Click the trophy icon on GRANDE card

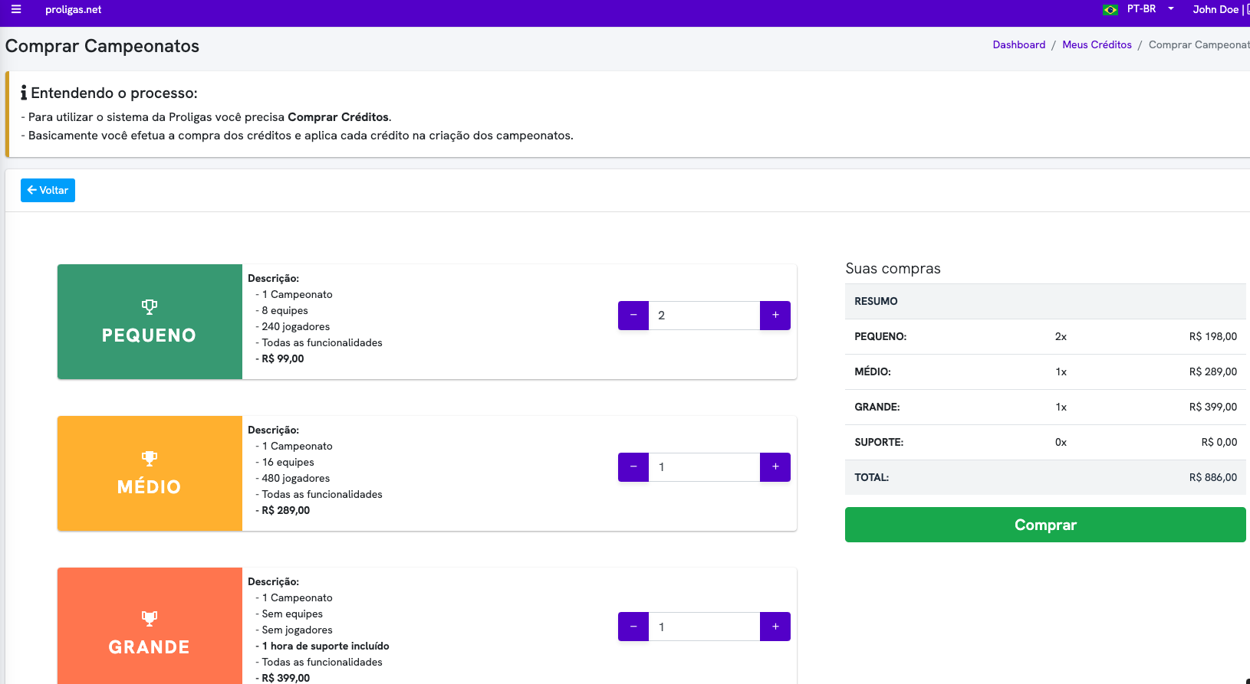coord(150,618)
